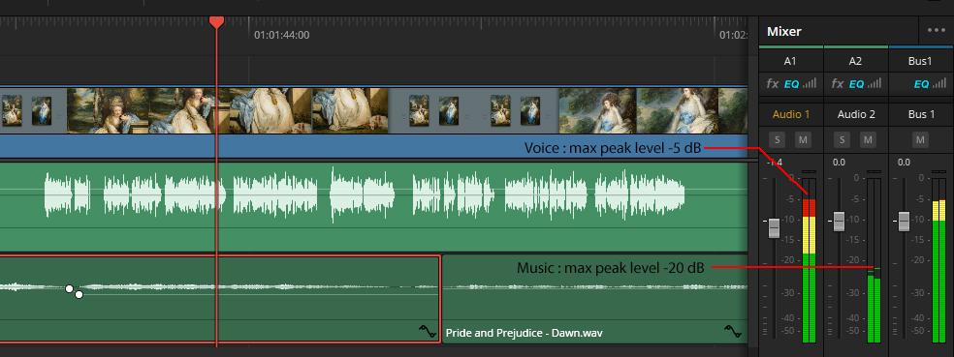954x357 pixels.
Task: Click the A2 channel header
Action: pyautogui.click(x=855, y=61)
